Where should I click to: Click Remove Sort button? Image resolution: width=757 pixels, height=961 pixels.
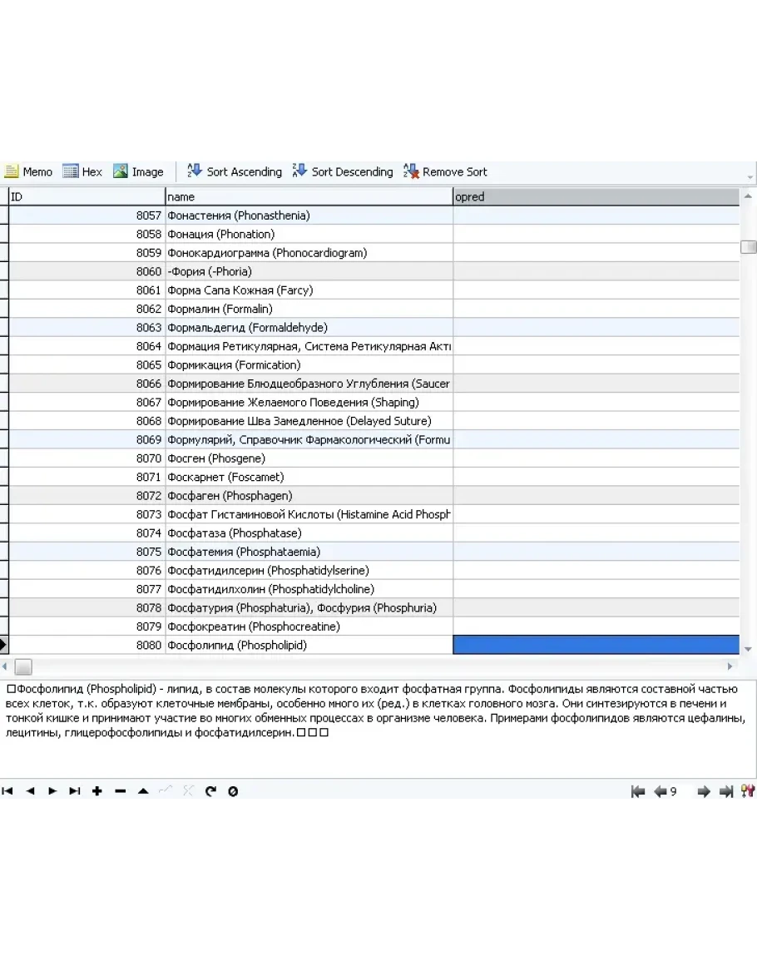click(445, 172)
